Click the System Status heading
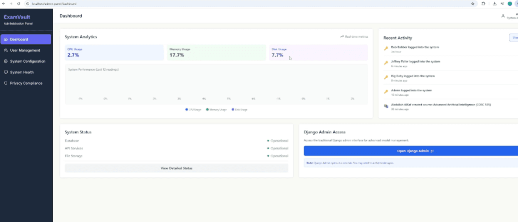The height and width of the screenshot is (222, 518). coord(78,132)
